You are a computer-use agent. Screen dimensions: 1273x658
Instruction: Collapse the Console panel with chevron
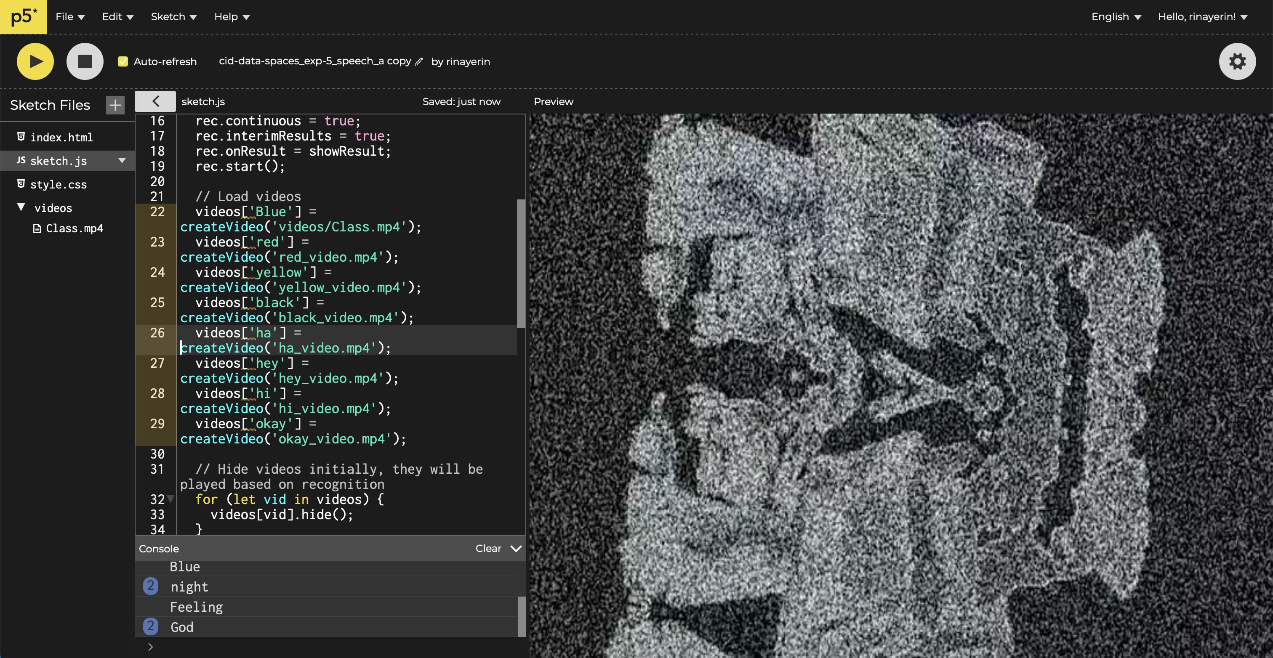coord(516,548)
